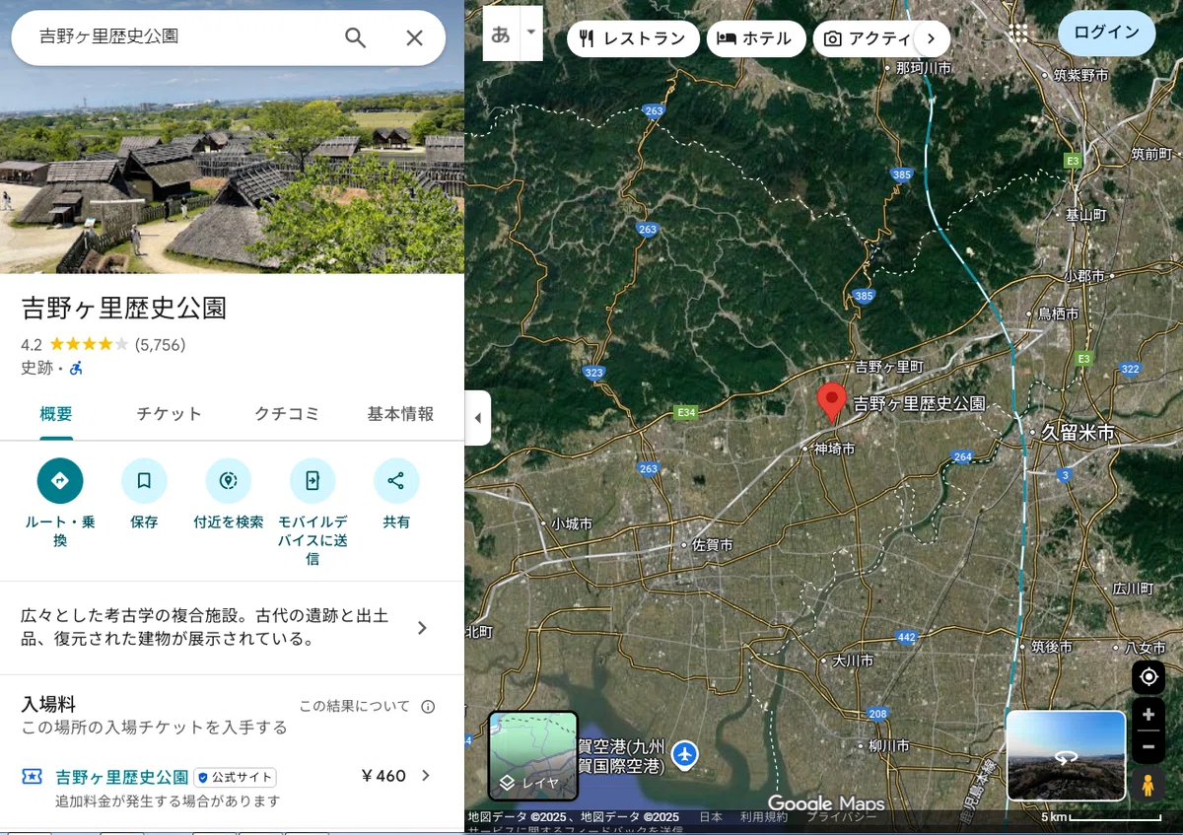The width and height of the screenshot is (1183, 835).
Task: Open the 利用規約 link
Action: click(764, 817)
